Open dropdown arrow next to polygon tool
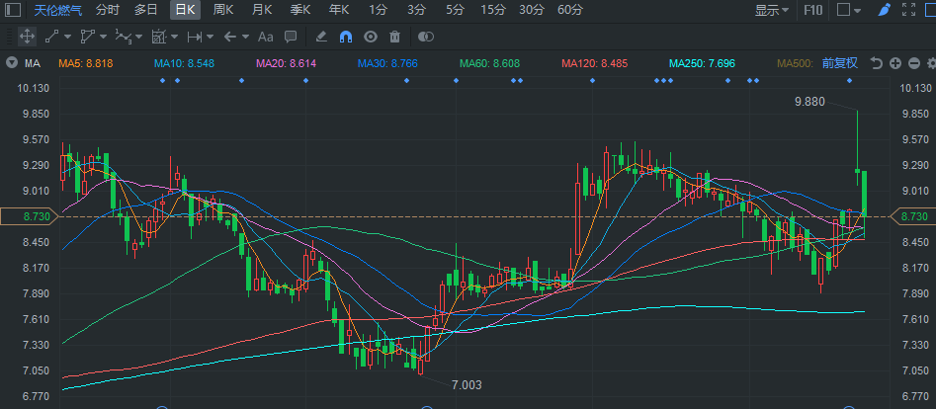936x409 pixels. [x=103, y=37]
